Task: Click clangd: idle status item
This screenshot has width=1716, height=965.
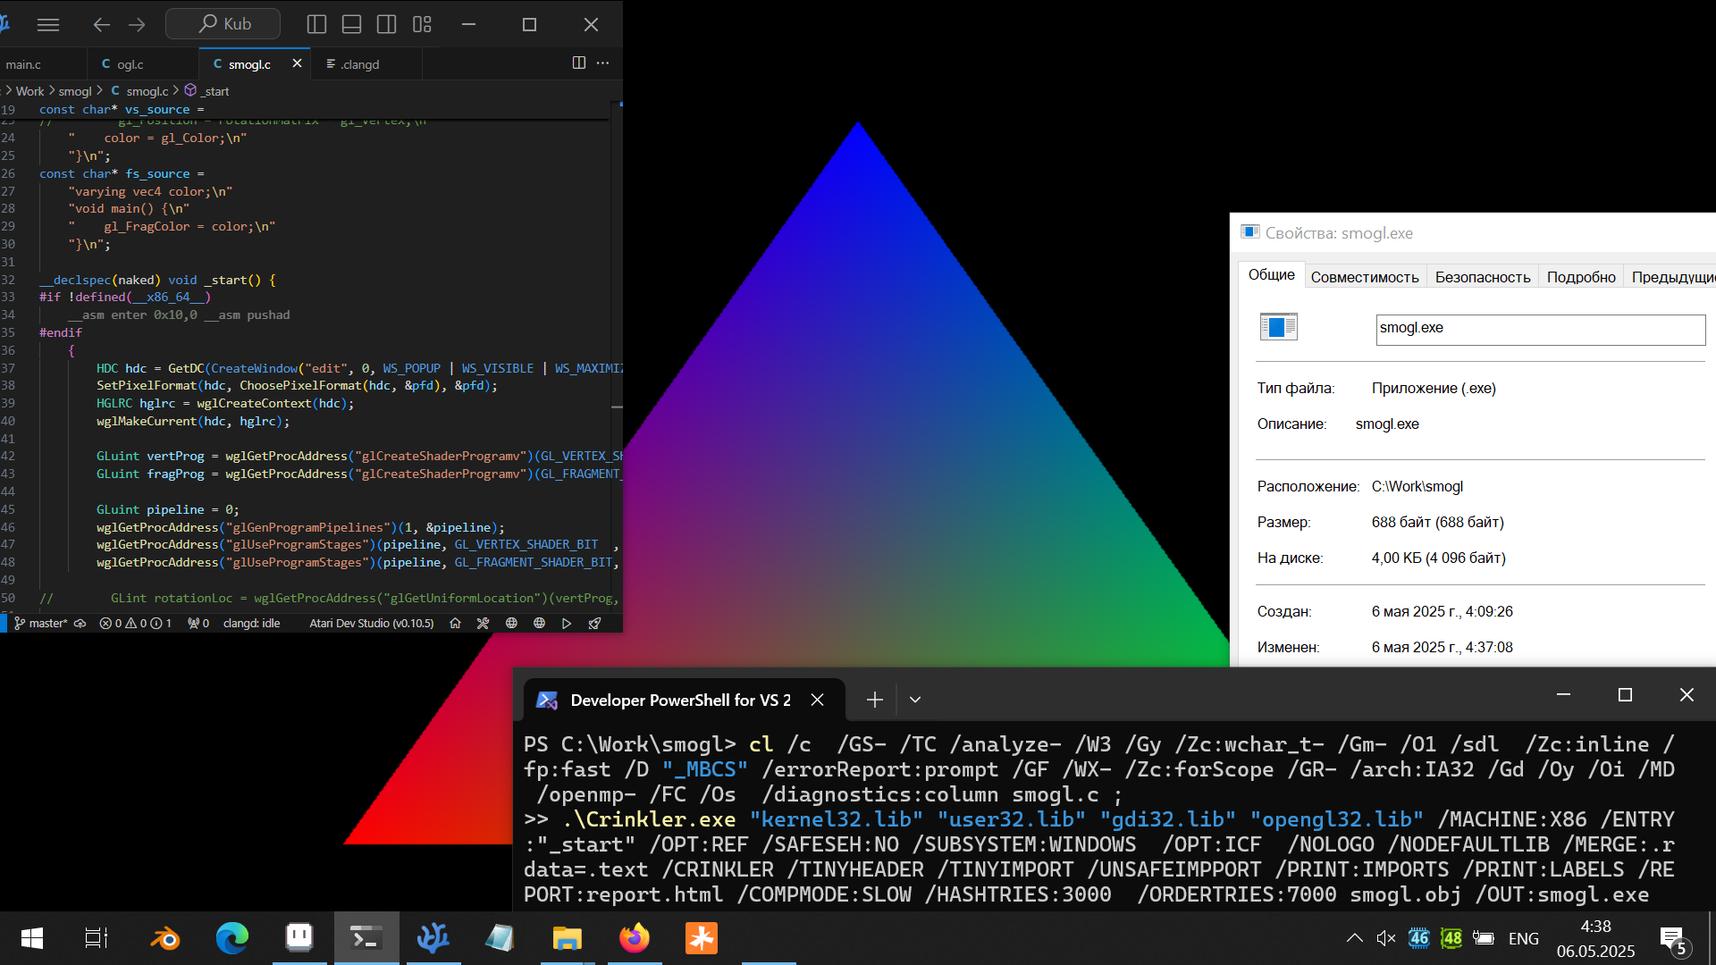Action: (x=251, y=623)
